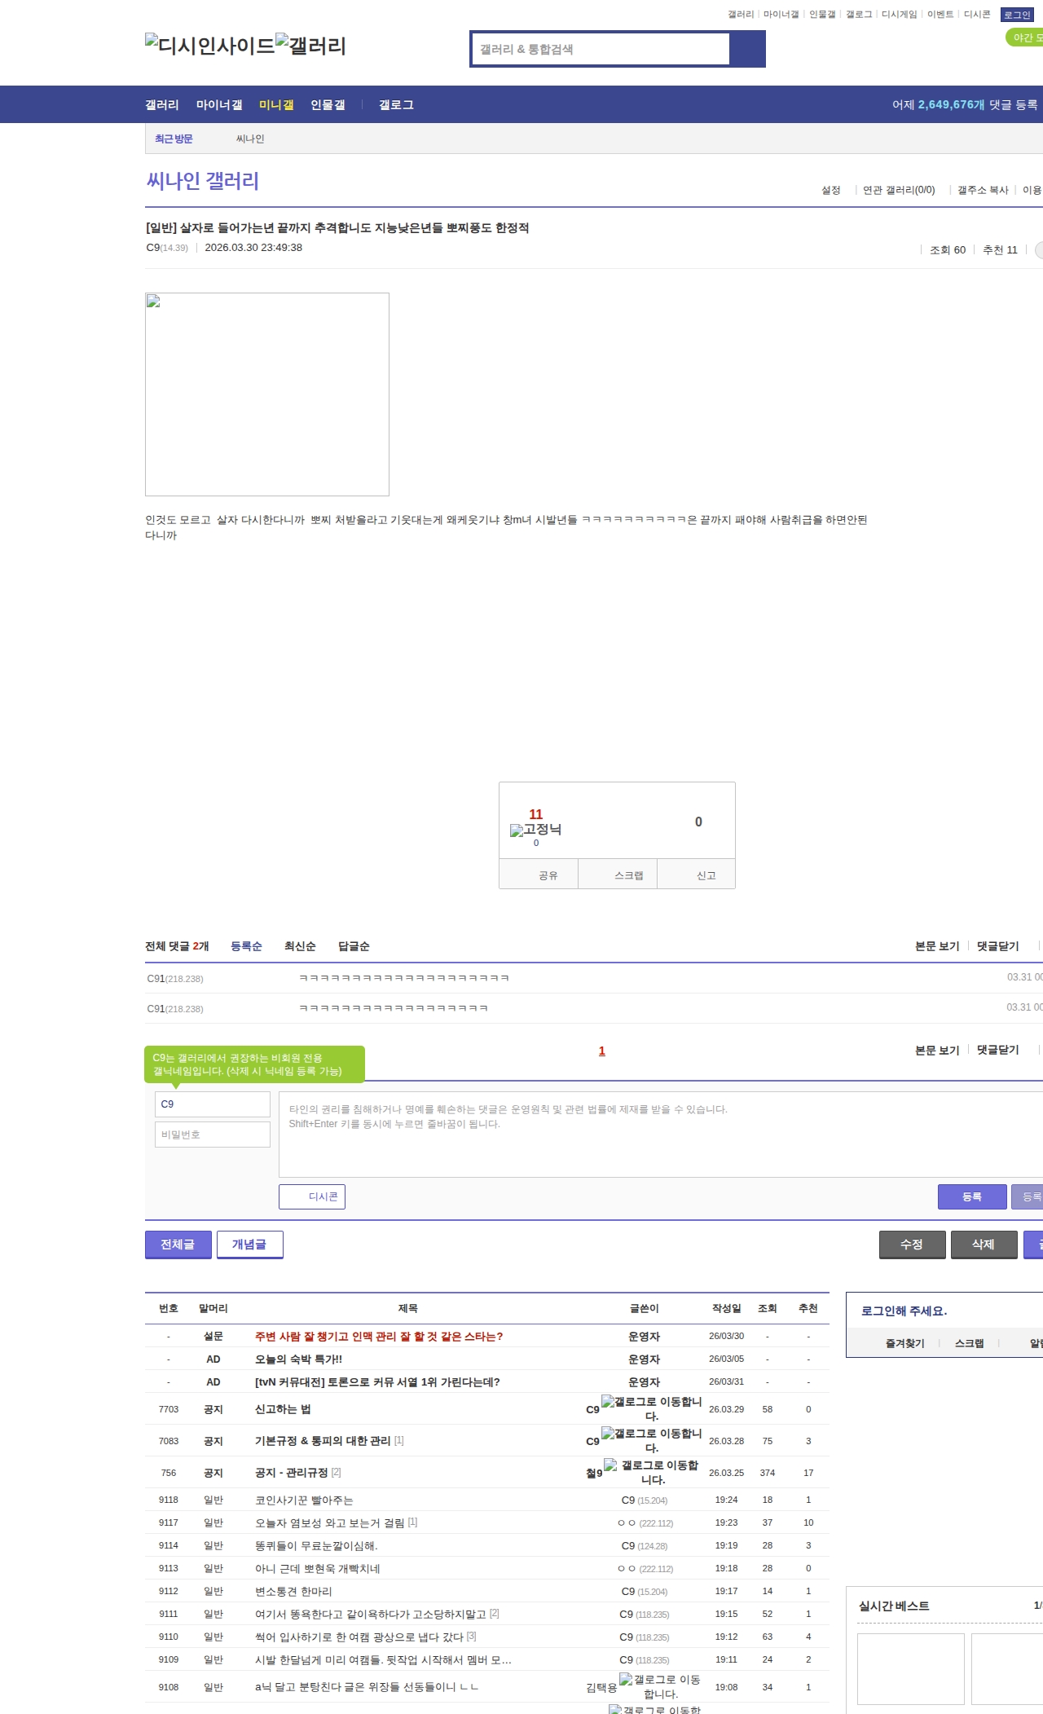1043x1714 pixels.
Task: Open the 갤러리 main navigation tab
Action: [x=162, y=105]
